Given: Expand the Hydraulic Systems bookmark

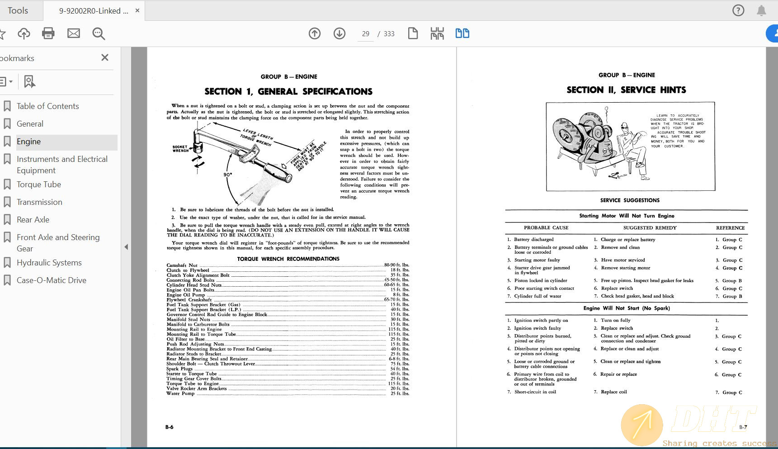Looking at the screenshot, I should tap(7, 262).
